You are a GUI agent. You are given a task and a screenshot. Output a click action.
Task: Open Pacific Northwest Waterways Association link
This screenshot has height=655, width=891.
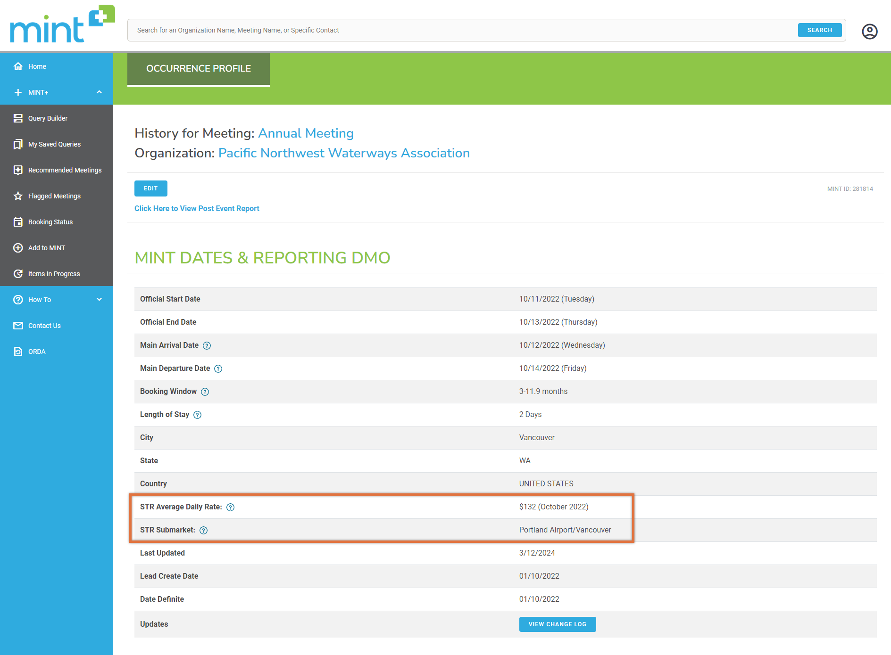coord(344,153)
